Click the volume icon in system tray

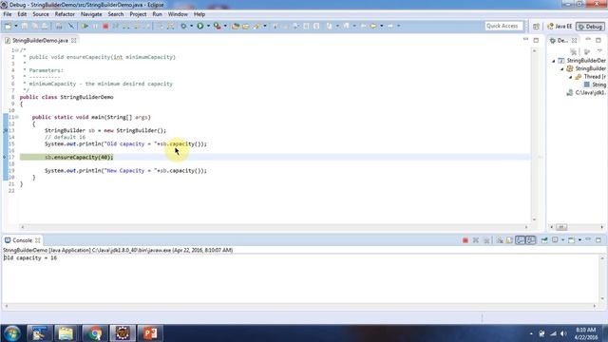[563, 333]
